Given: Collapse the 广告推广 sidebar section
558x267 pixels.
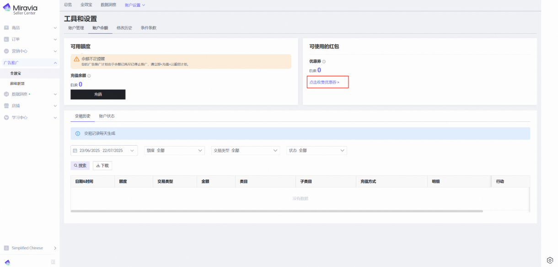Looking at the screenshot, I should (55, 63).
